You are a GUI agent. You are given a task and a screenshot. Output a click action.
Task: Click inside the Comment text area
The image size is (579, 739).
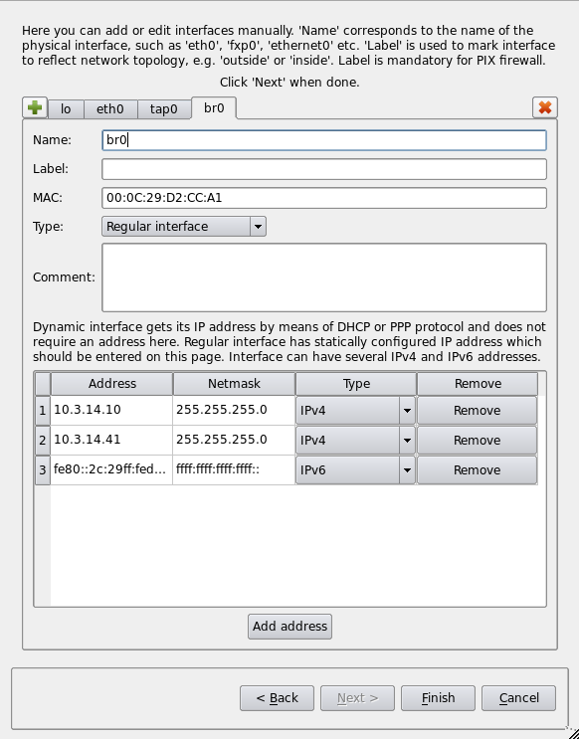[324, 277]
